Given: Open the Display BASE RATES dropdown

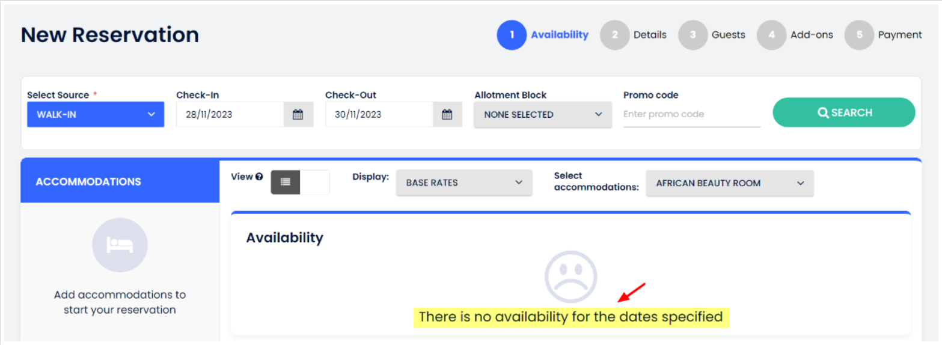Looking at the screenshot, I should 463,183.
